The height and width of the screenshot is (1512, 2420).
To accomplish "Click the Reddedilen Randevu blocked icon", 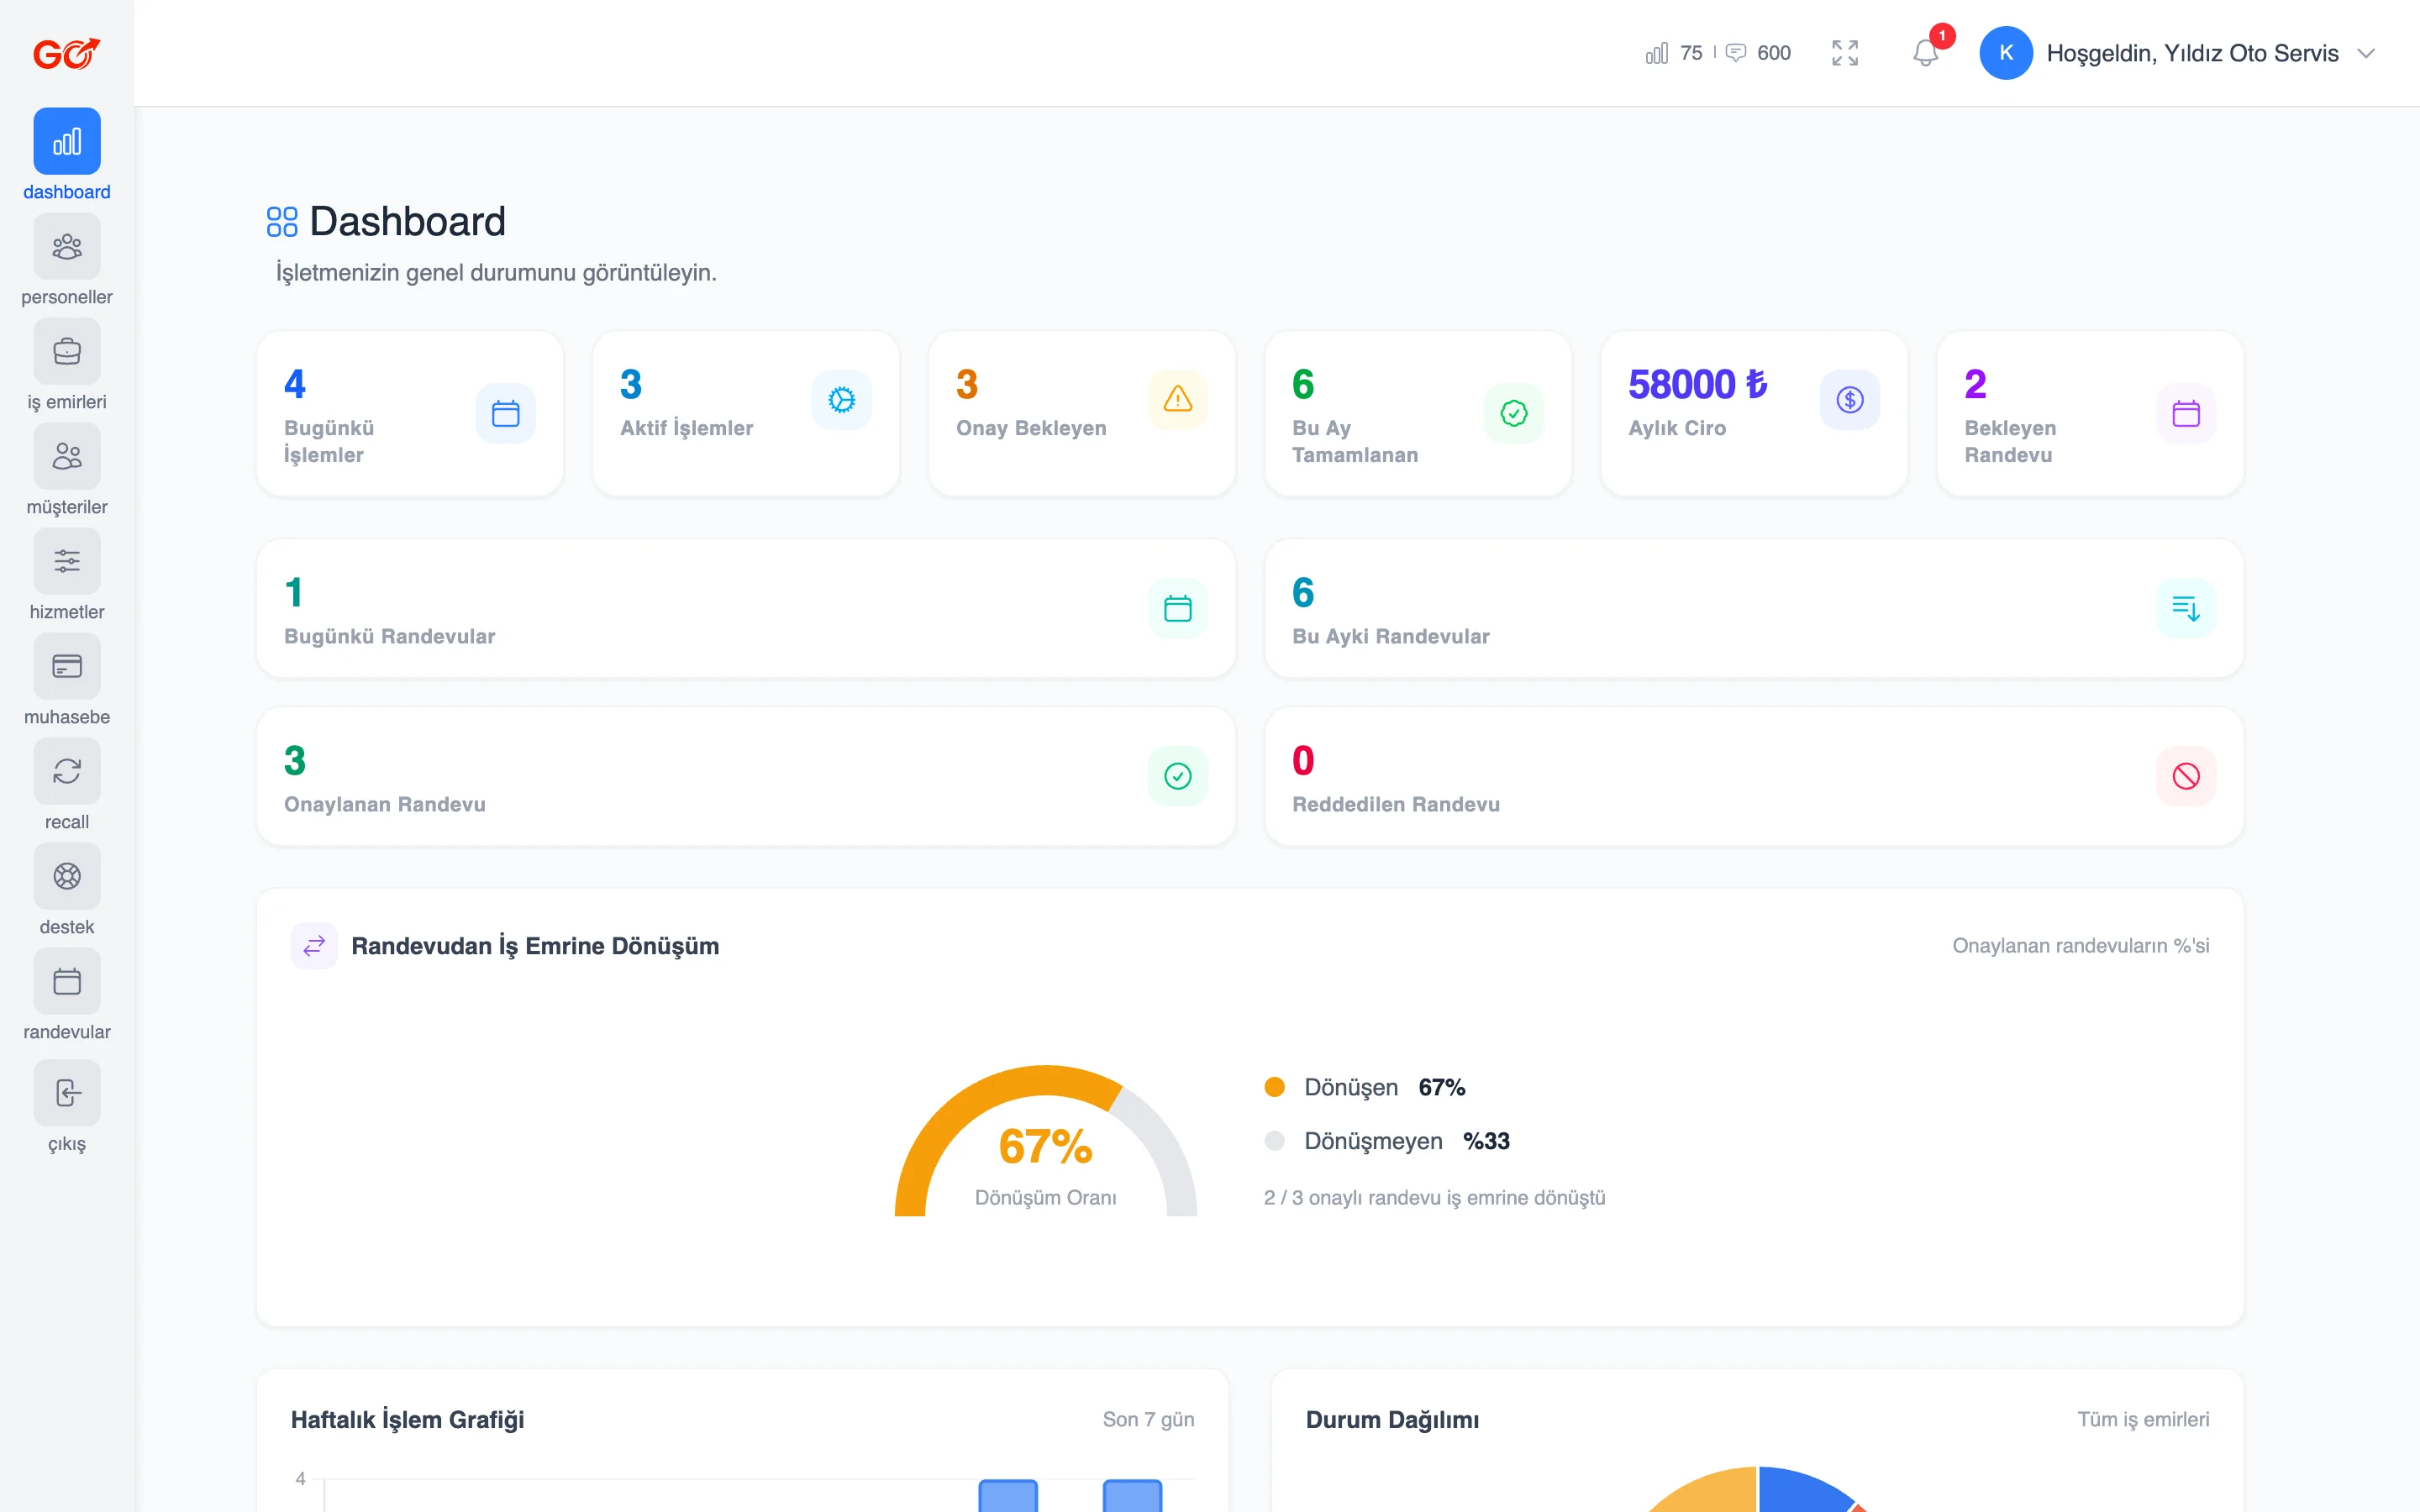I will click(2186, 776).
